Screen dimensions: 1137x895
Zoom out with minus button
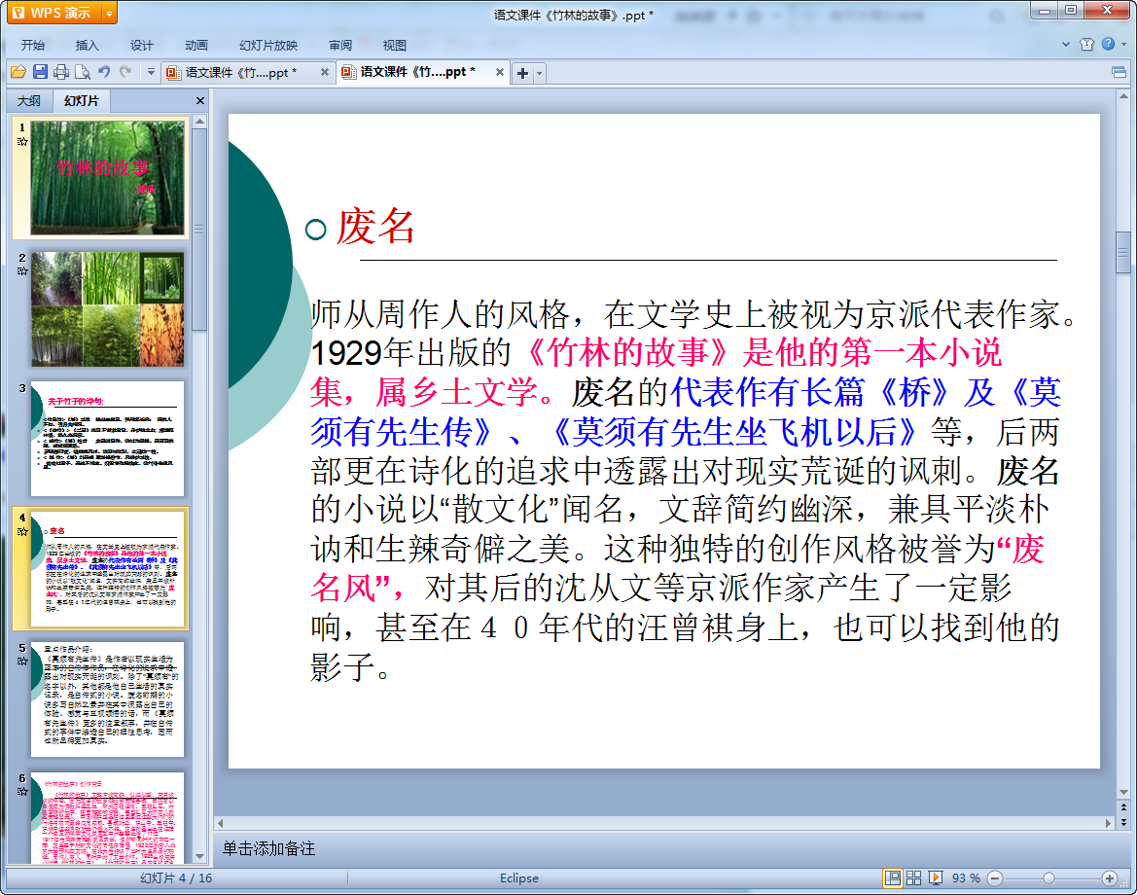click(995, 878)
